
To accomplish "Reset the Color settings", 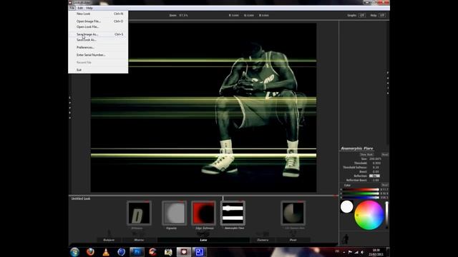I will click(385, 186).
